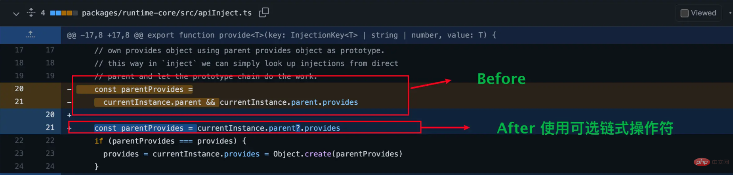This screenshot has height=175, width=733.
Task: Select deleted line number 21
Action: click(19, 102)
